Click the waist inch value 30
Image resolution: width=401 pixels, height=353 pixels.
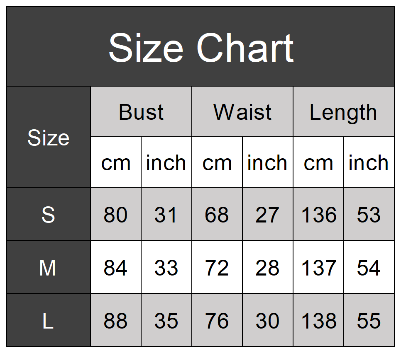click(267, 320)
